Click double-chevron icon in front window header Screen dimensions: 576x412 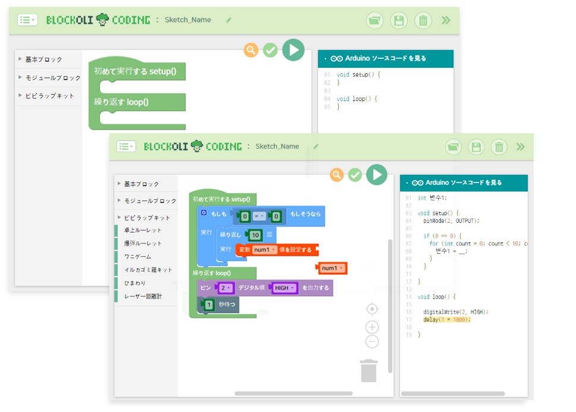pyautogui.click(x=521, y=147)
